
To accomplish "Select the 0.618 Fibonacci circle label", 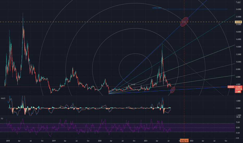I will point(133,84).
